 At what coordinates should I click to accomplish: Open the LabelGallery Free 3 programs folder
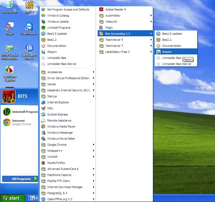click(125, 52)
